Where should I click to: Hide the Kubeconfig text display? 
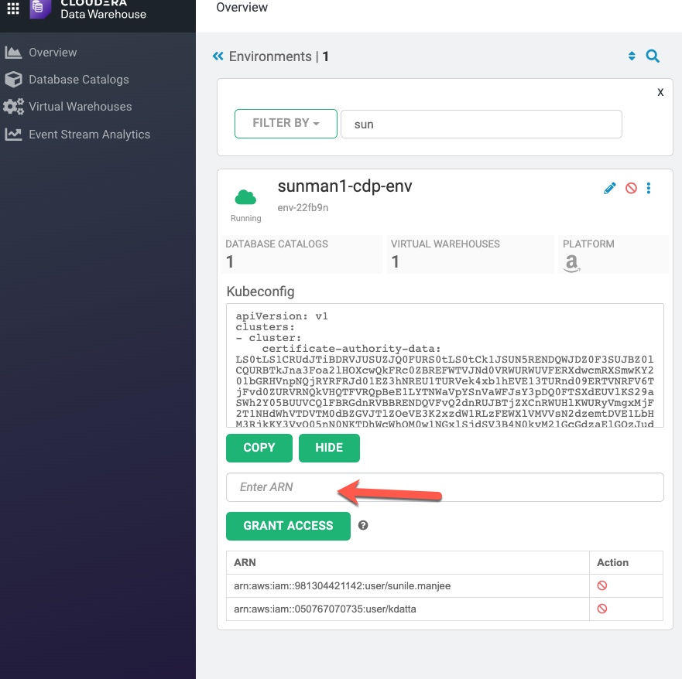pyautogui.click(x=329, y=448)
